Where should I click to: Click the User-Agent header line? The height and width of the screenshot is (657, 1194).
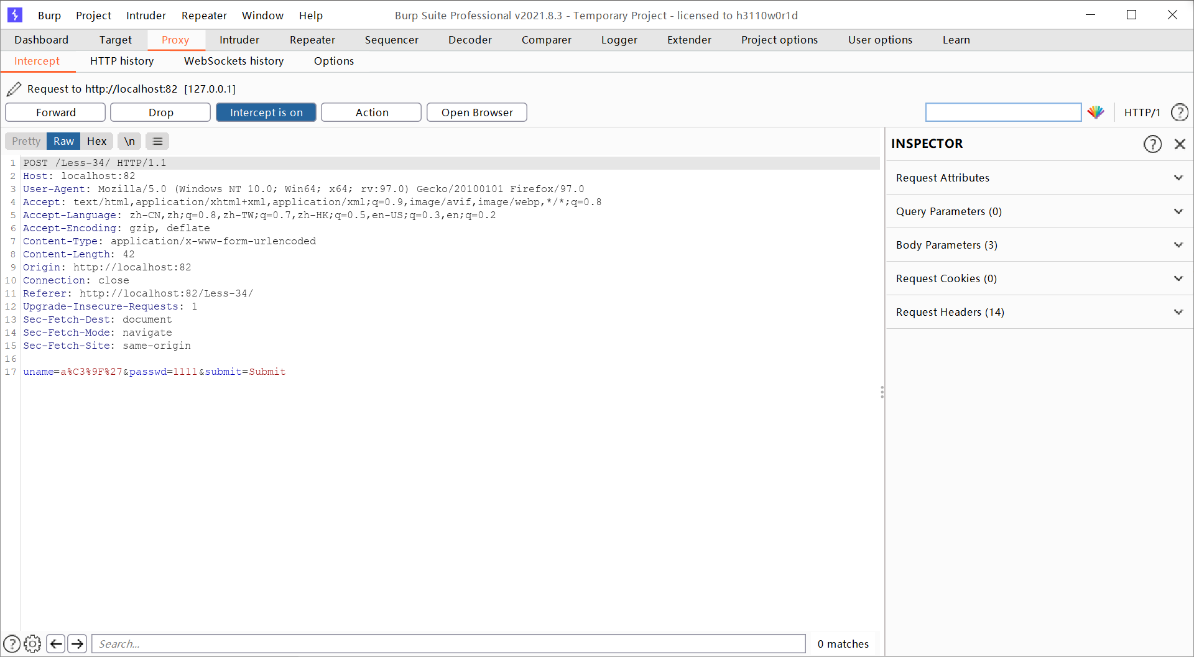click(x=303, y=189)
